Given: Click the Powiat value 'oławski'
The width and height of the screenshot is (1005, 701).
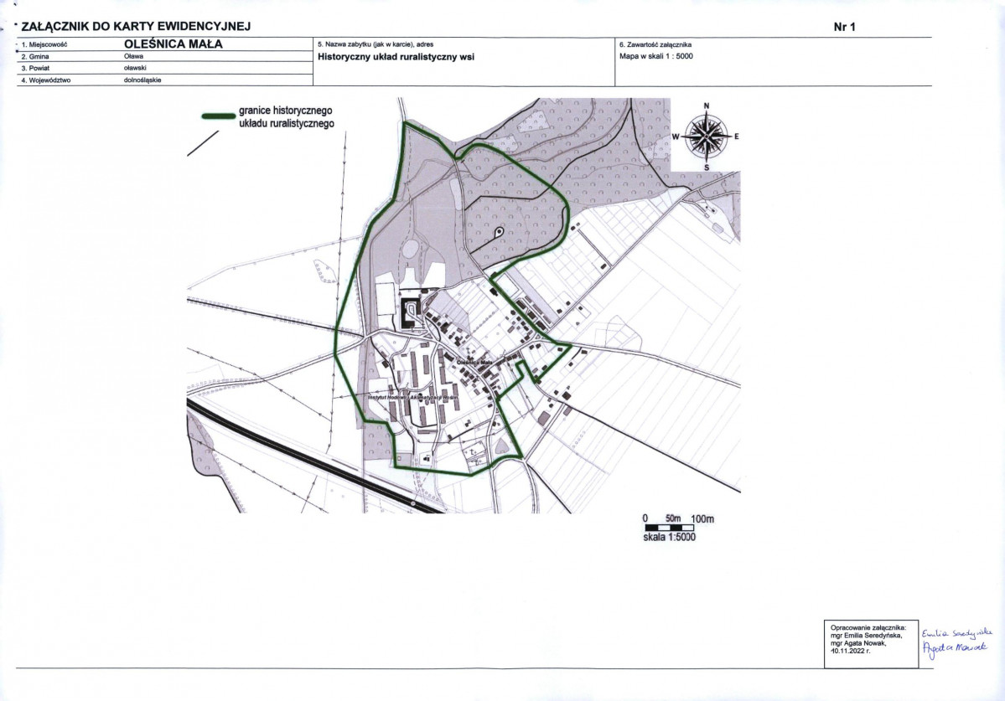Looking at the screenshot, I should click(135, 68).
